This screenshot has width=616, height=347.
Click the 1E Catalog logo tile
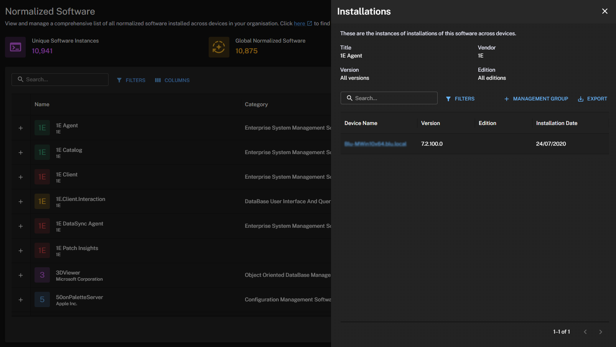(42, 152)
